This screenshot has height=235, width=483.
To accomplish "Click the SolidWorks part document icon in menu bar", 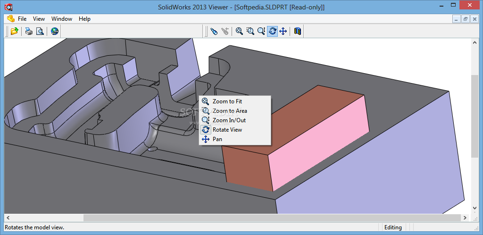I will click(11, 18).
